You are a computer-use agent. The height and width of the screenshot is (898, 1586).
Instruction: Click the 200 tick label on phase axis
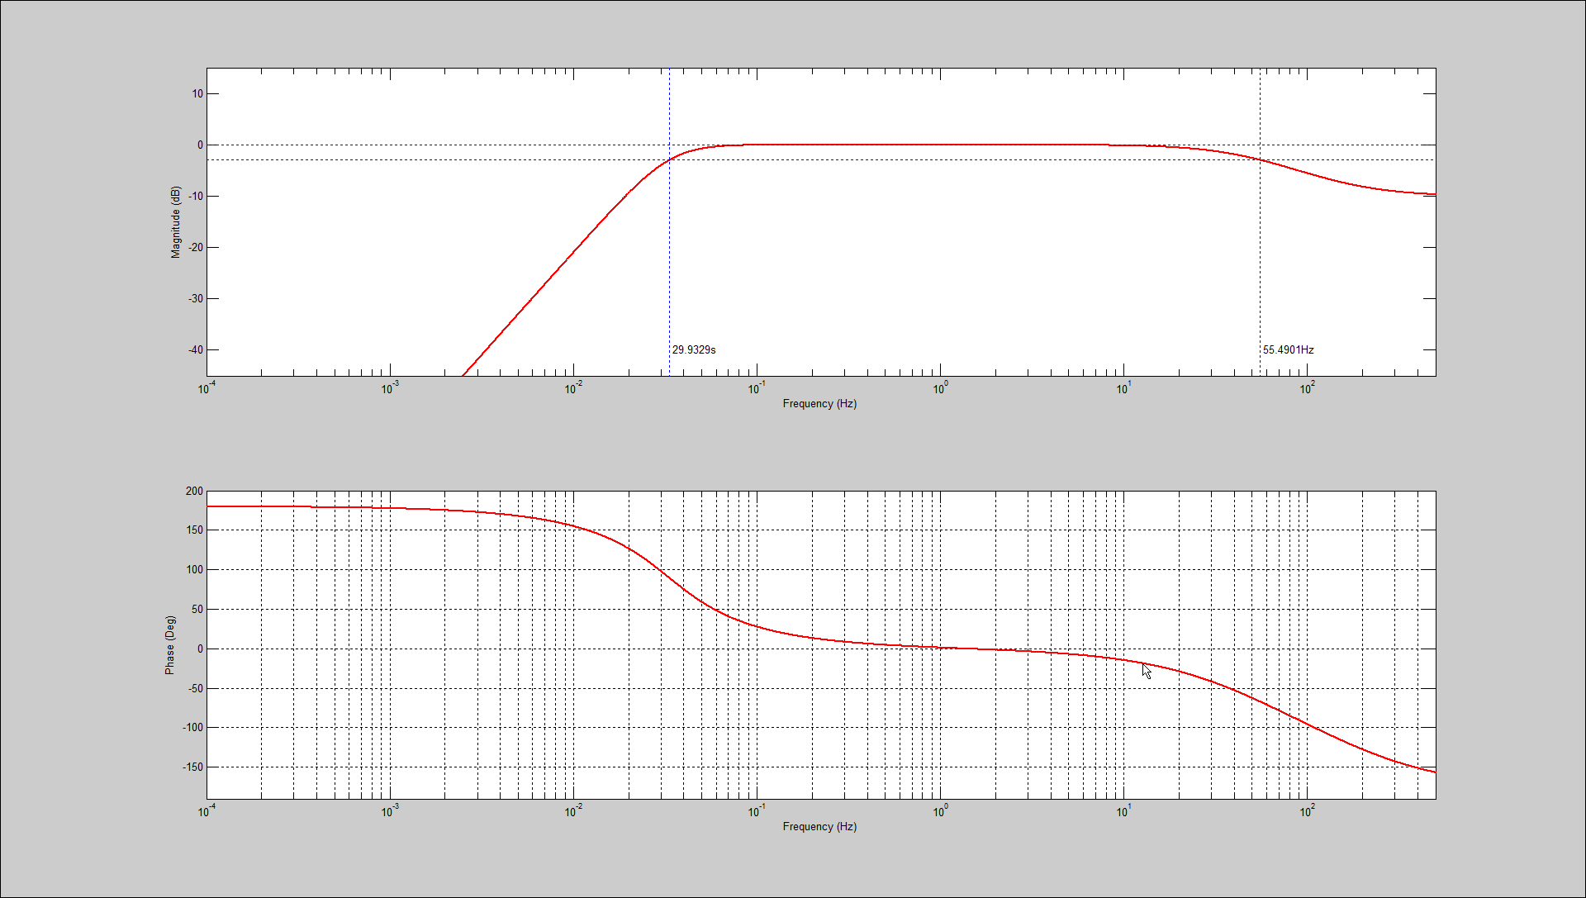click(x=194, y=492)
